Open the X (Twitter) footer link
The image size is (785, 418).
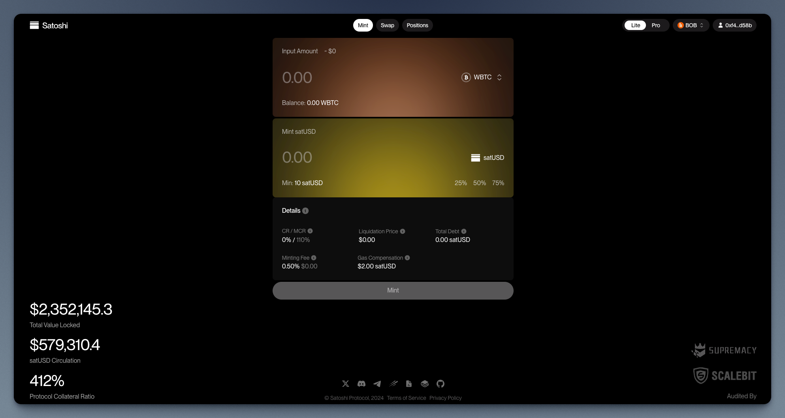(x=346, y=384)
